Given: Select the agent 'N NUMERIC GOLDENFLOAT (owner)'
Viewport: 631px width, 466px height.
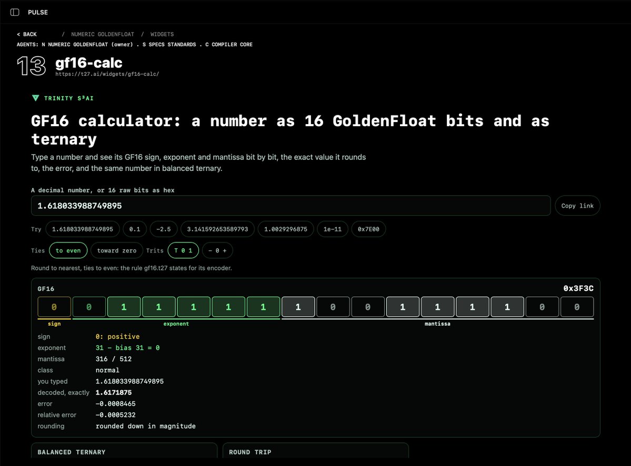Looking at the screenshot, I should click(87, 45).
